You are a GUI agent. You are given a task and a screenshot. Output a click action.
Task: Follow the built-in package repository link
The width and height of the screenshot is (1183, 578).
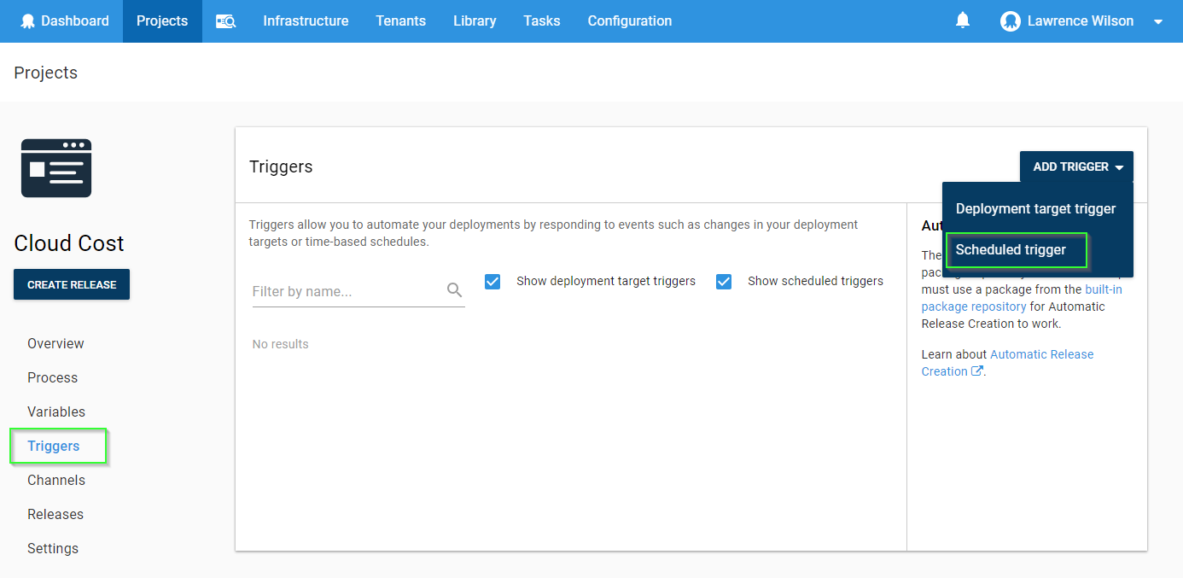click(x=1103, y=289)
